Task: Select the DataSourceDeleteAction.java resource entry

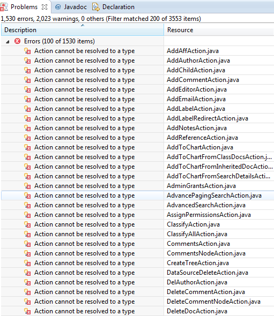Action: point(207,273)
